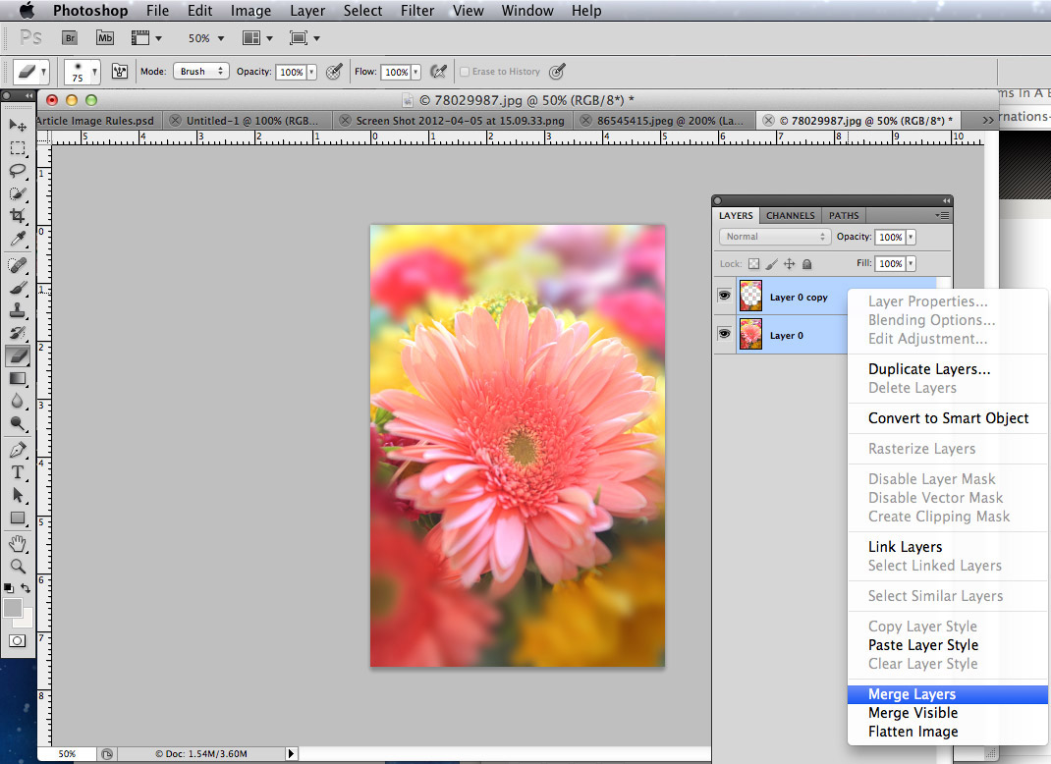Viewport: 1051px width, 764px height.
Task: Select the Clone Stamp tool
Action: pyautogui.click(x=18, y=309)
